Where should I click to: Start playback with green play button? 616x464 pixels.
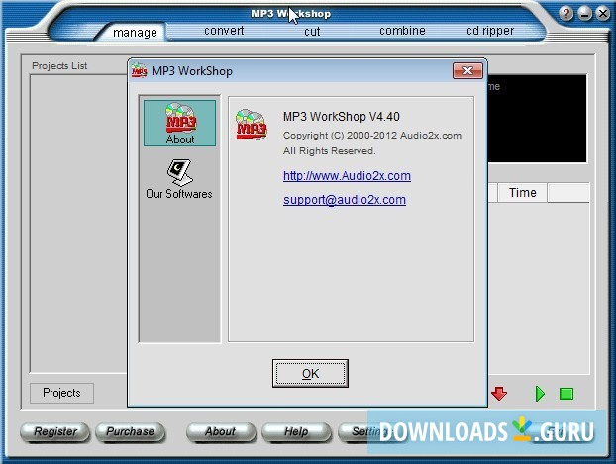(x=540, y=394)
